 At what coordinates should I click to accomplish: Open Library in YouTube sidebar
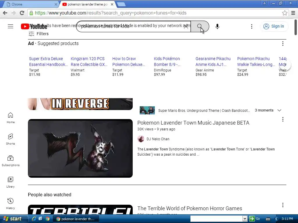click(10, 182)
